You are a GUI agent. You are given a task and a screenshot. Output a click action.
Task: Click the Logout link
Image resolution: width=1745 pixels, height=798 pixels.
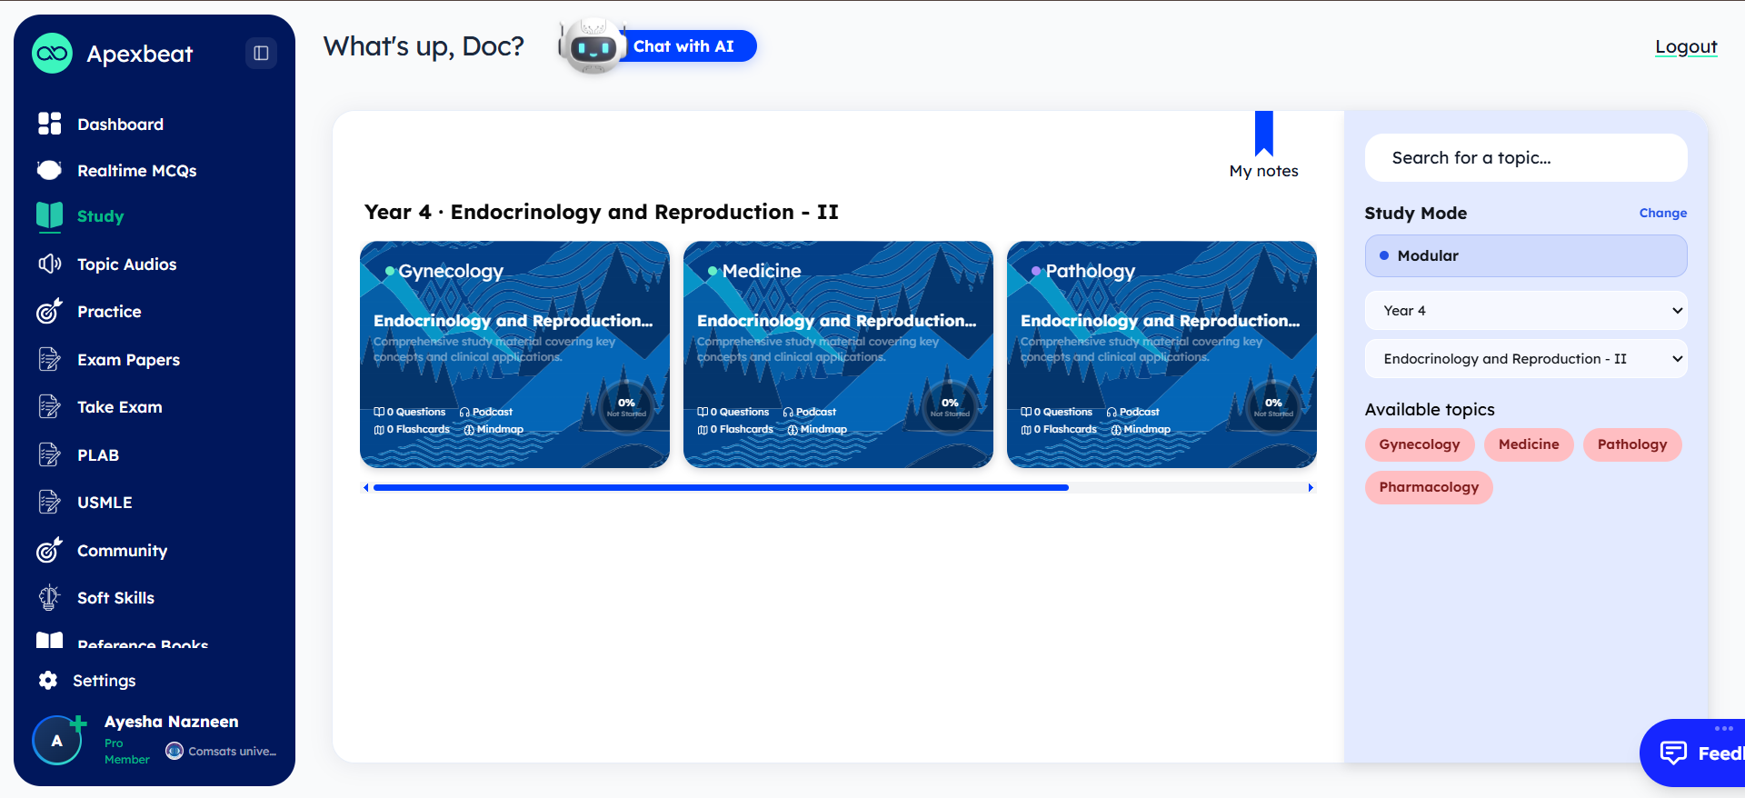pos(1686,46)
